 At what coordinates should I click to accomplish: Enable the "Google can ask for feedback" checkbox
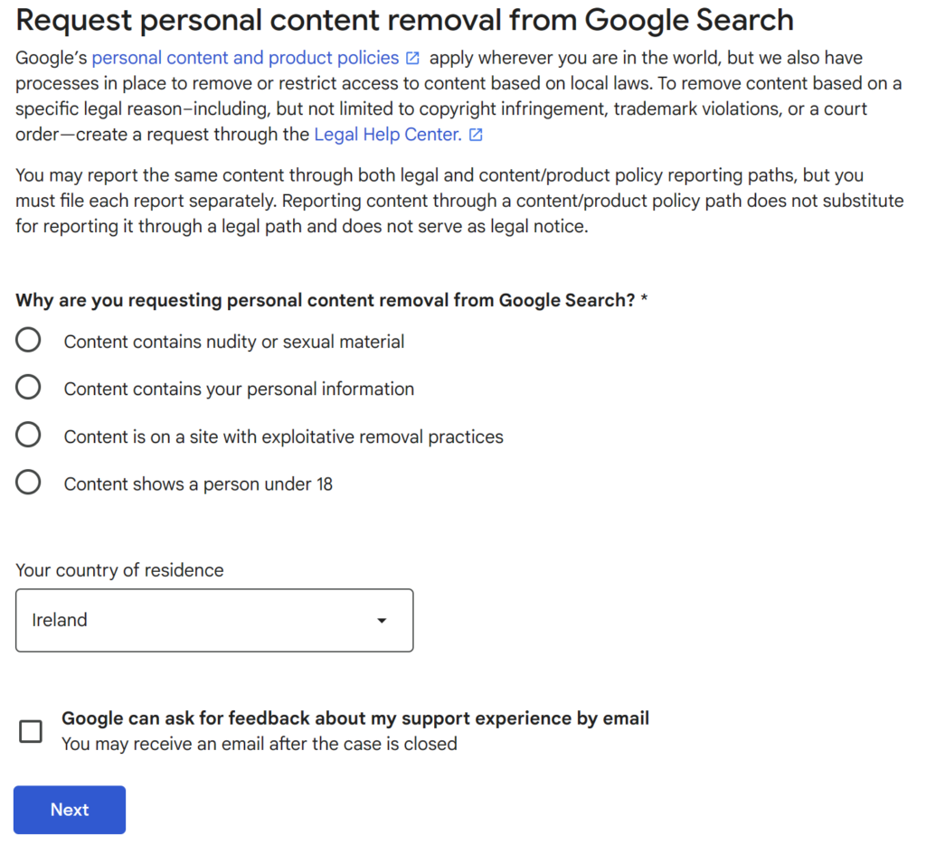click(x=30, y=732)
